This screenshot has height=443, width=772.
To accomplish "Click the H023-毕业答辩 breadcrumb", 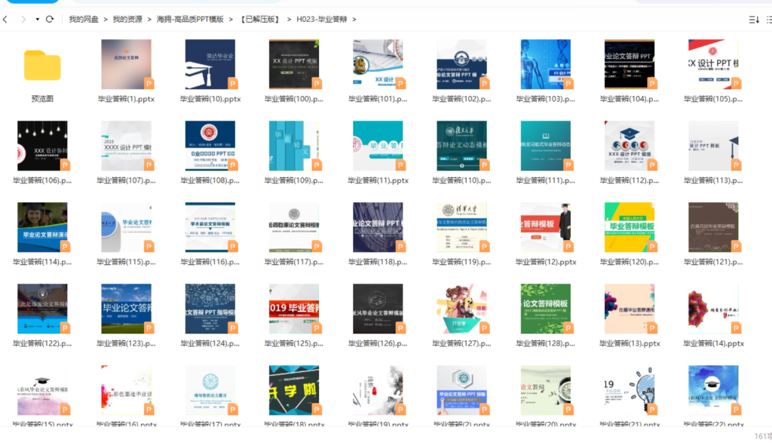I will (322, 19).
